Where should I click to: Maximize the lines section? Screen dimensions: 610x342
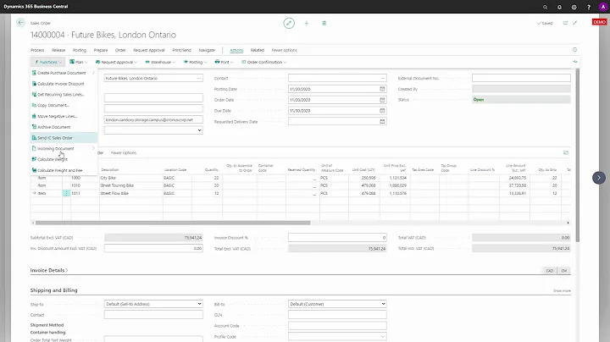(566, 152)
